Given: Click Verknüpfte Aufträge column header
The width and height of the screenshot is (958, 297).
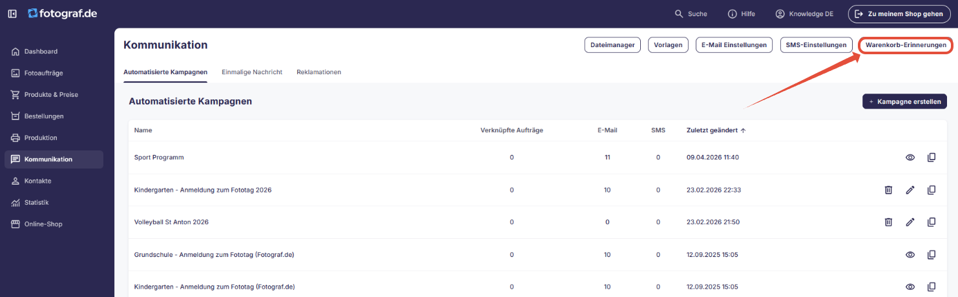Looking at the screenshot, I should (512, 130).
